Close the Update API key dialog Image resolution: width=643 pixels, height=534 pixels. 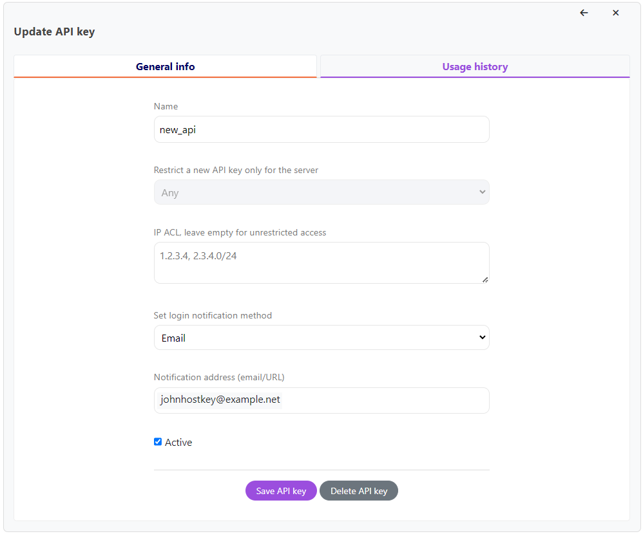click(615, 13)
